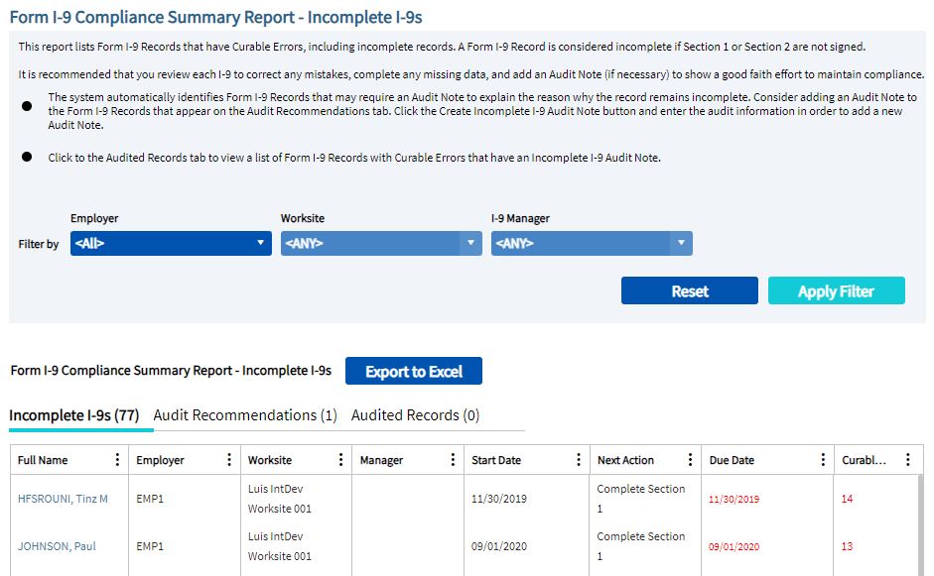This screenshot has height=576, width=934.
Task: Sort by Next Action column header
Action: coord(625,460)
